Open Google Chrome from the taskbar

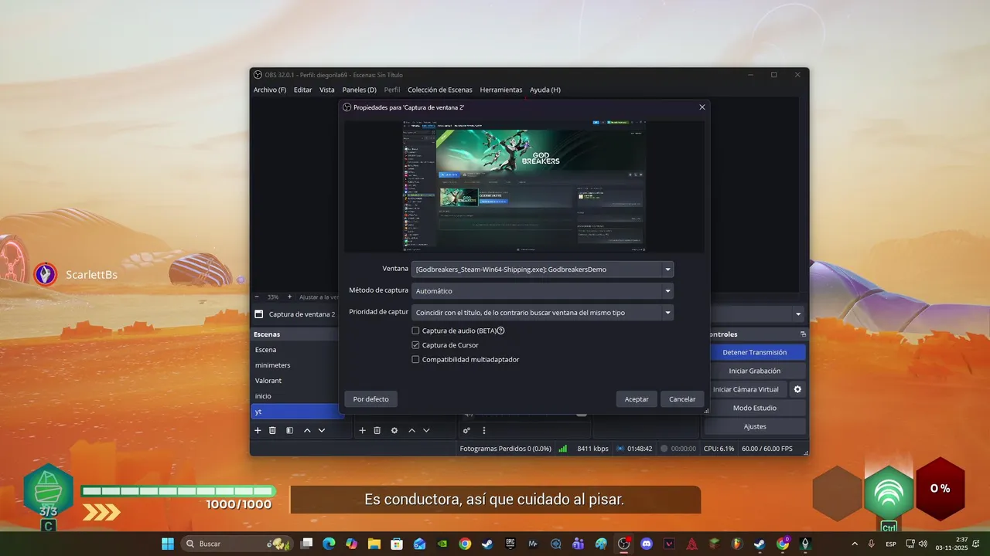(464, 544)
